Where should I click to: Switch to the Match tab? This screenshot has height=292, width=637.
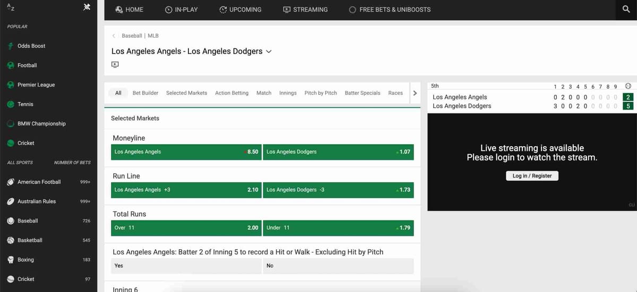[264, 93]
